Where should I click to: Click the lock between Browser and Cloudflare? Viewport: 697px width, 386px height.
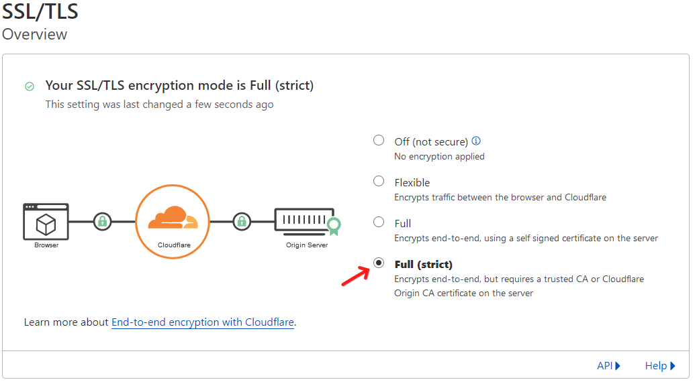[102, 221]
